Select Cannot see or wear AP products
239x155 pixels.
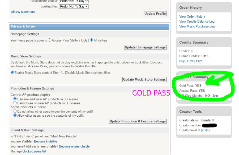point(15,103)
